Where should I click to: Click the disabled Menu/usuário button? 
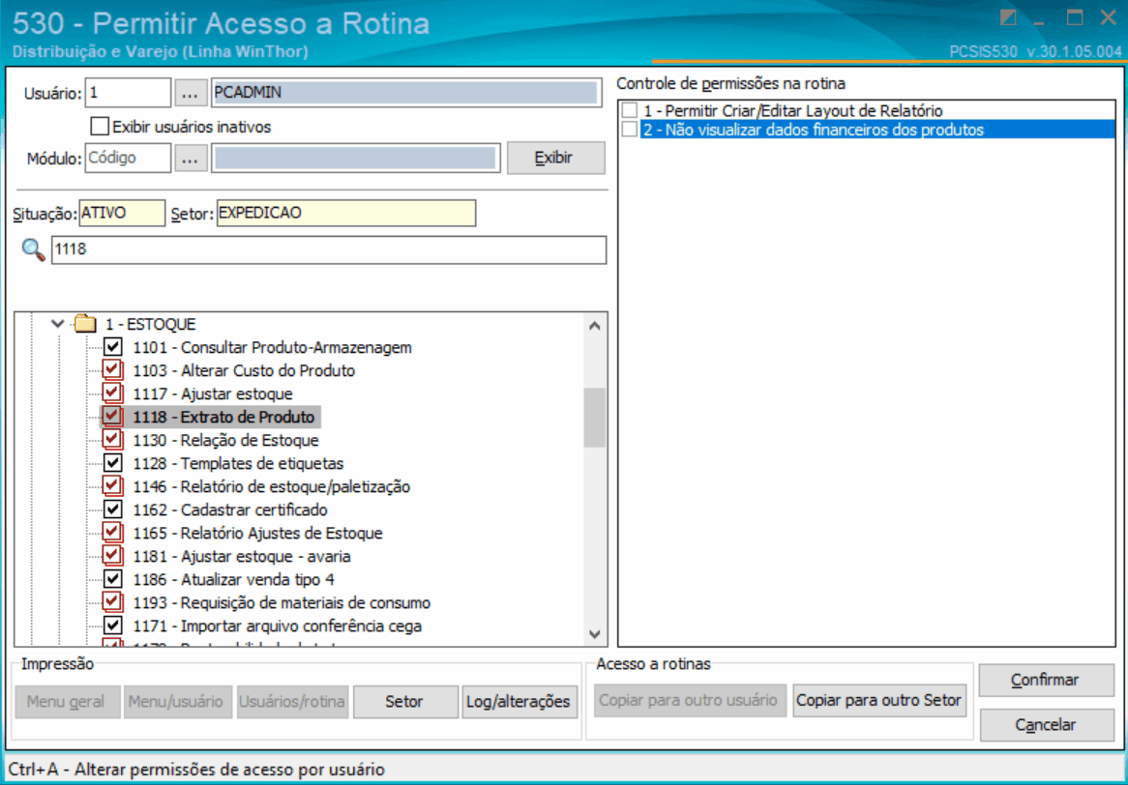click(178, 702)
